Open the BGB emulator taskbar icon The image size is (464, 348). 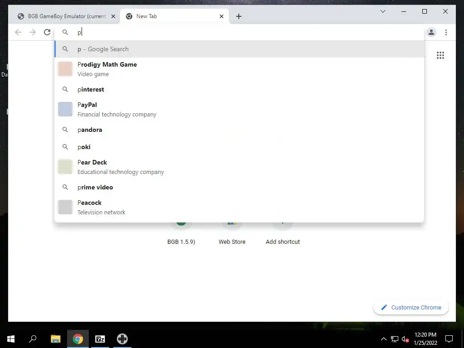click(122, 339)
